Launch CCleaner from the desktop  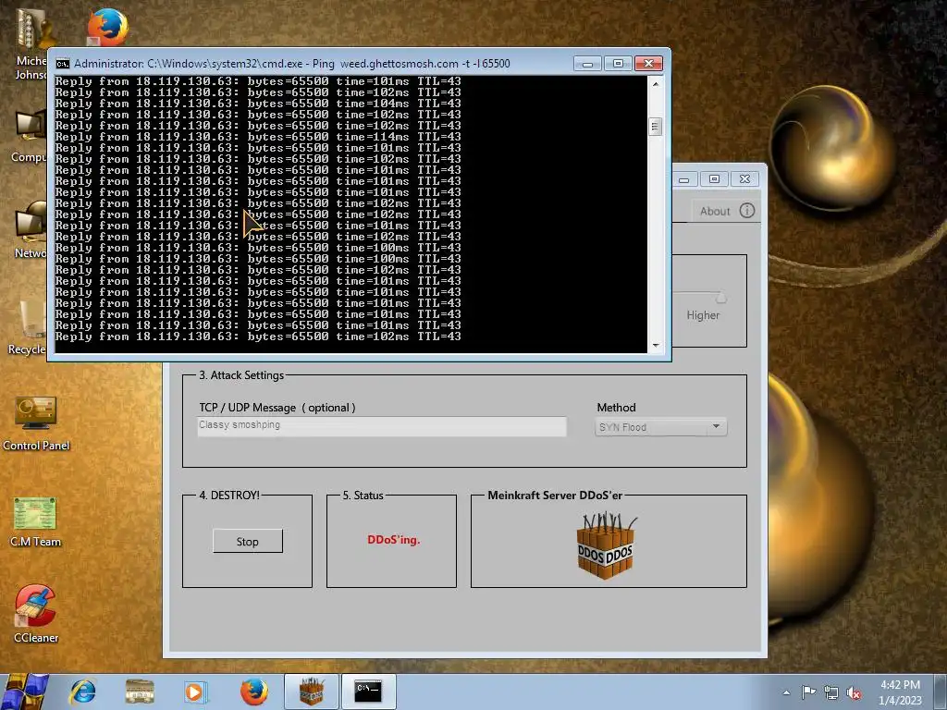[36, 615]
